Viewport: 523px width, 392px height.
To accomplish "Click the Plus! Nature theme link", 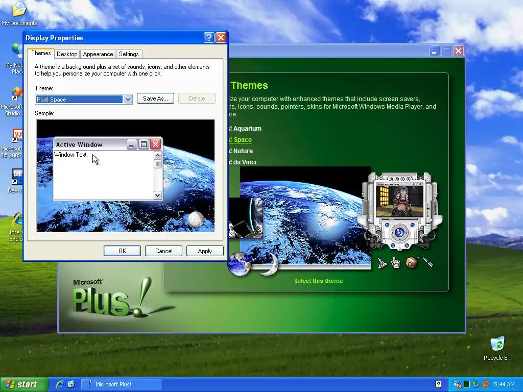I will click(241, 151).
